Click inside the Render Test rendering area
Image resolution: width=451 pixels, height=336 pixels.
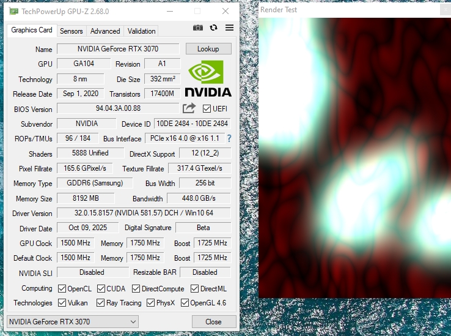[355, 158]
